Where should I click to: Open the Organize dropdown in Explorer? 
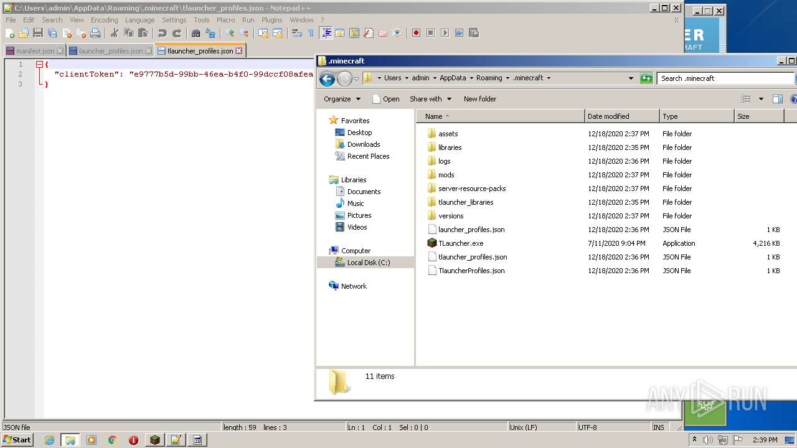click(342, 99)
